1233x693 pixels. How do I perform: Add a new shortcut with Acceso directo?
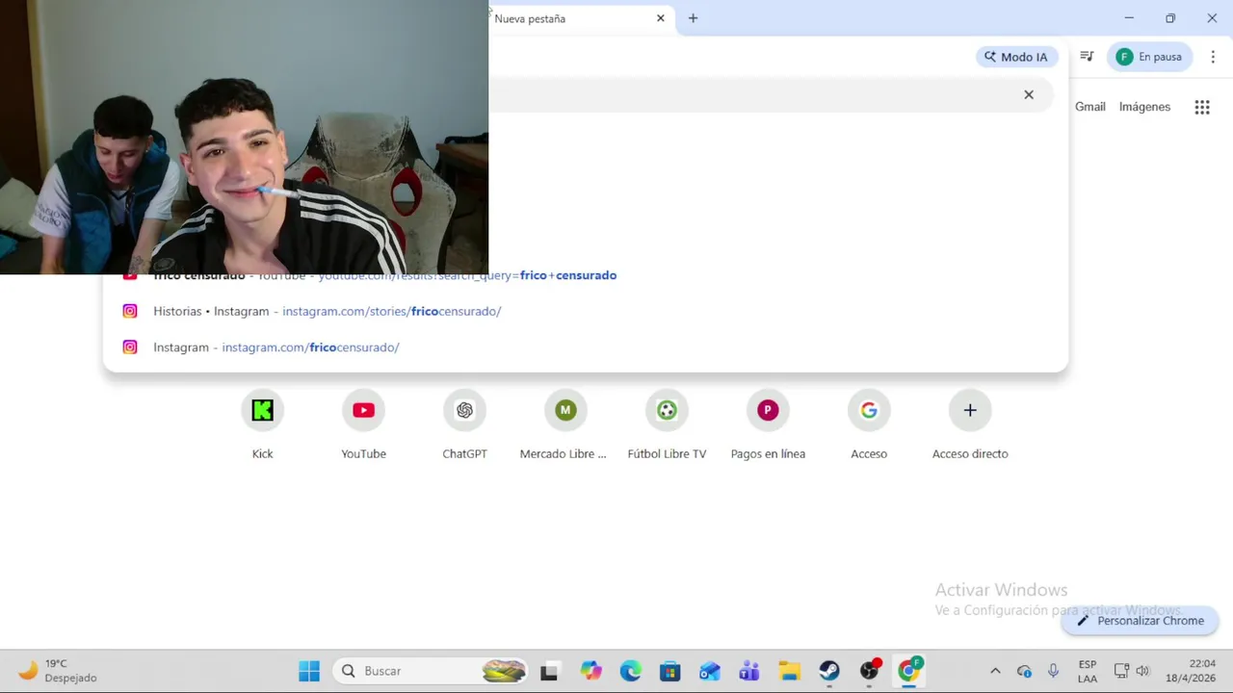[970, 423]
